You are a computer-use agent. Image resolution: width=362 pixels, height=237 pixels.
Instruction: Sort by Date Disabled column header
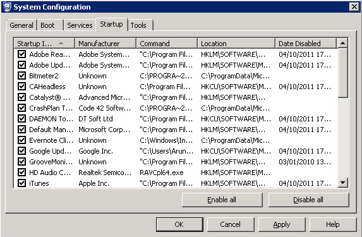[x=306, y=44]
